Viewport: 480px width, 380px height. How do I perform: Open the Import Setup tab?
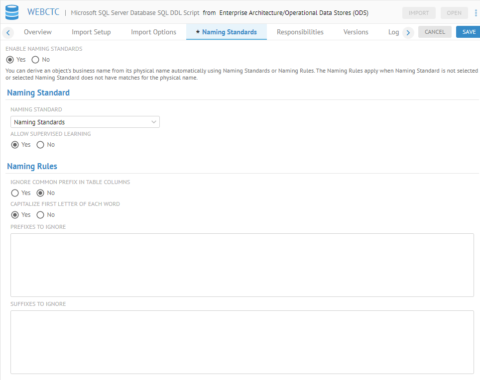(91, 31)
